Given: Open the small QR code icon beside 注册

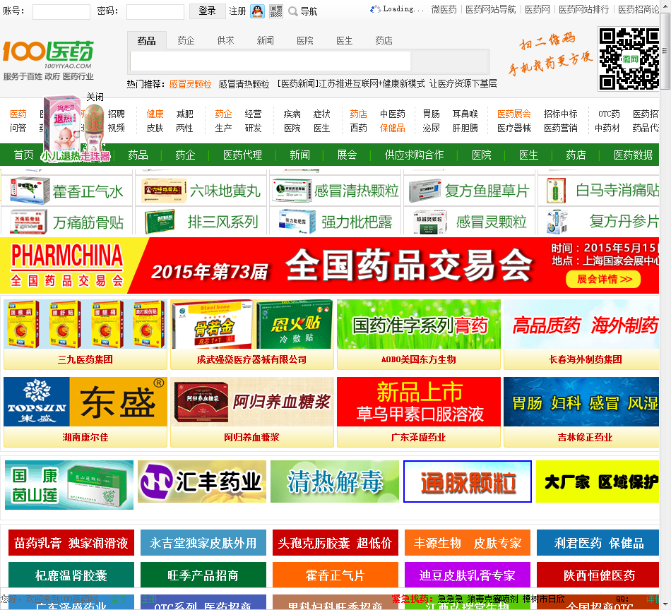Looking at the screenshot, I should click(x=276, y=11).
